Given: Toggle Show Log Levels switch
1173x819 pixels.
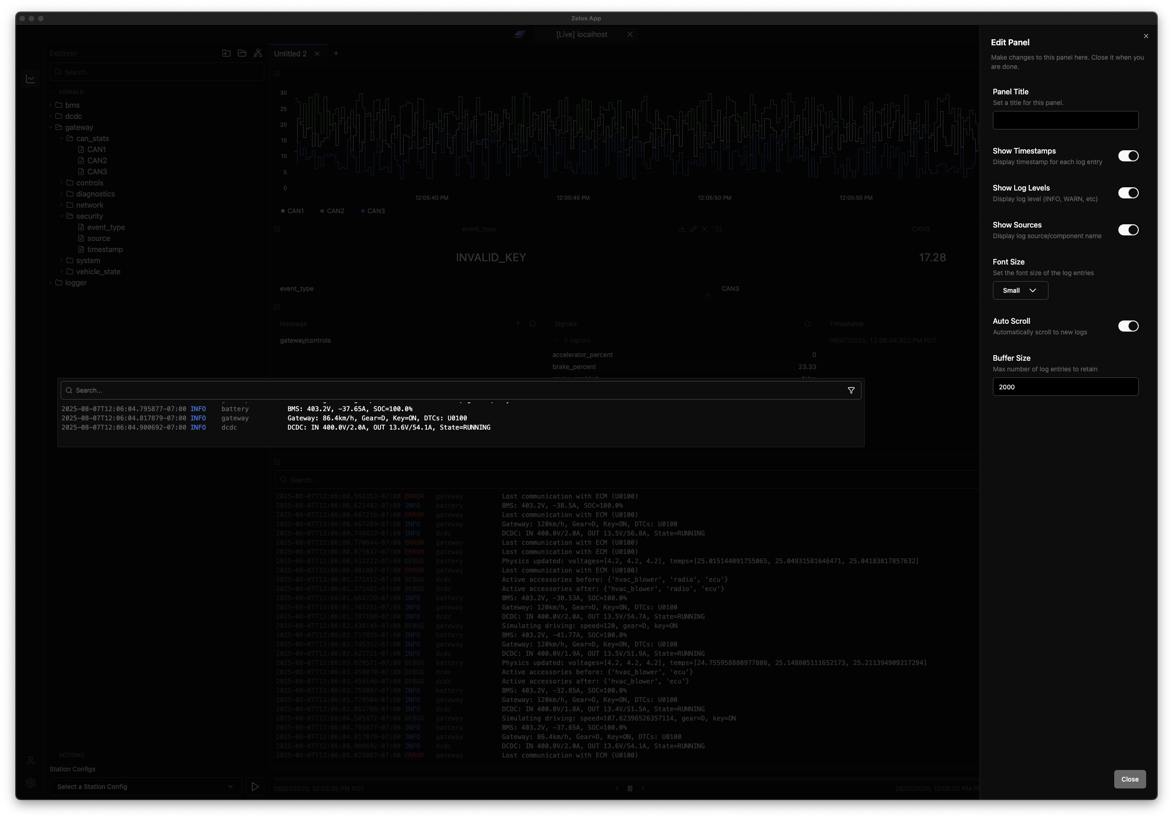Looking at the screenshot, I should pyautogui.click(x=1128, y=193).
